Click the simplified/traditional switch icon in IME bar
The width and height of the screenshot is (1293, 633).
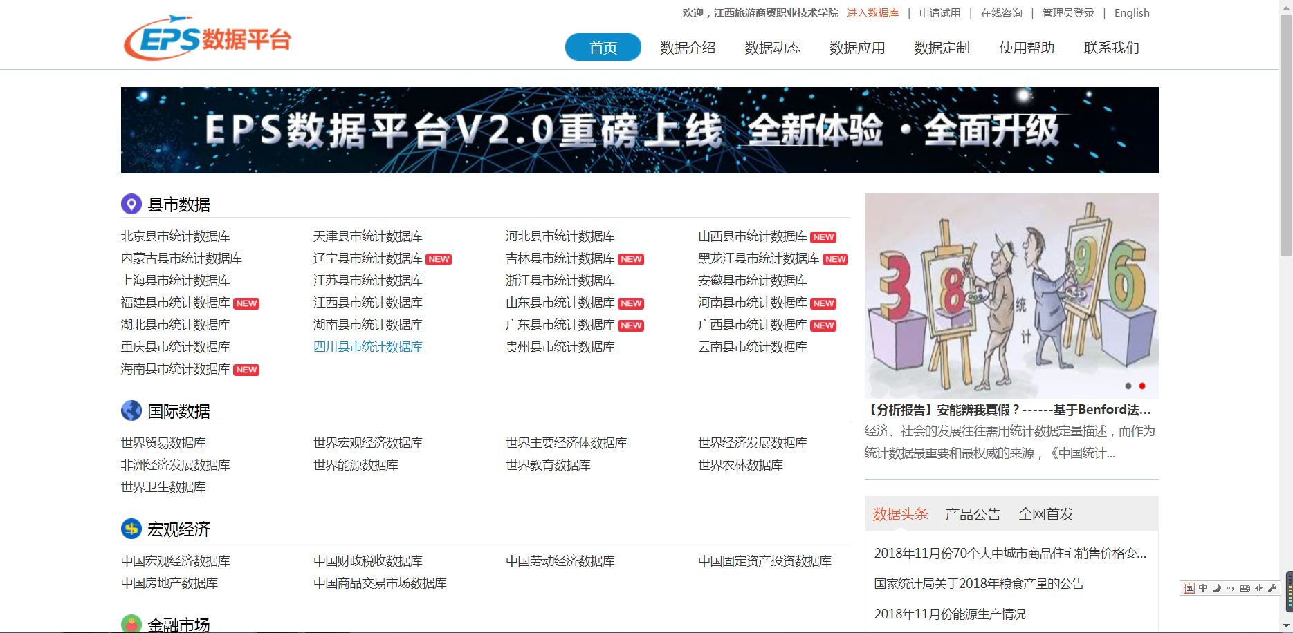[x=1258, y=588]
